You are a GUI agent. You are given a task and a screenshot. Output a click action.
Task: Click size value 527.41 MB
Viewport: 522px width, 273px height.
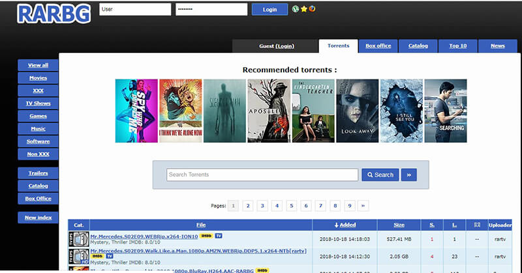coord(399,239)
